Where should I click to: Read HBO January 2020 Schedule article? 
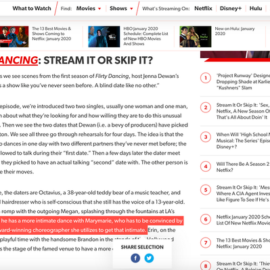pyautogui.click(x=145, y=36)
